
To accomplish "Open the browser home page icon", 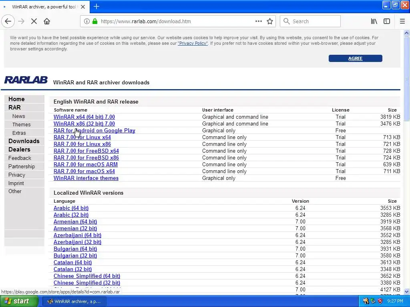I will (47, 21).
